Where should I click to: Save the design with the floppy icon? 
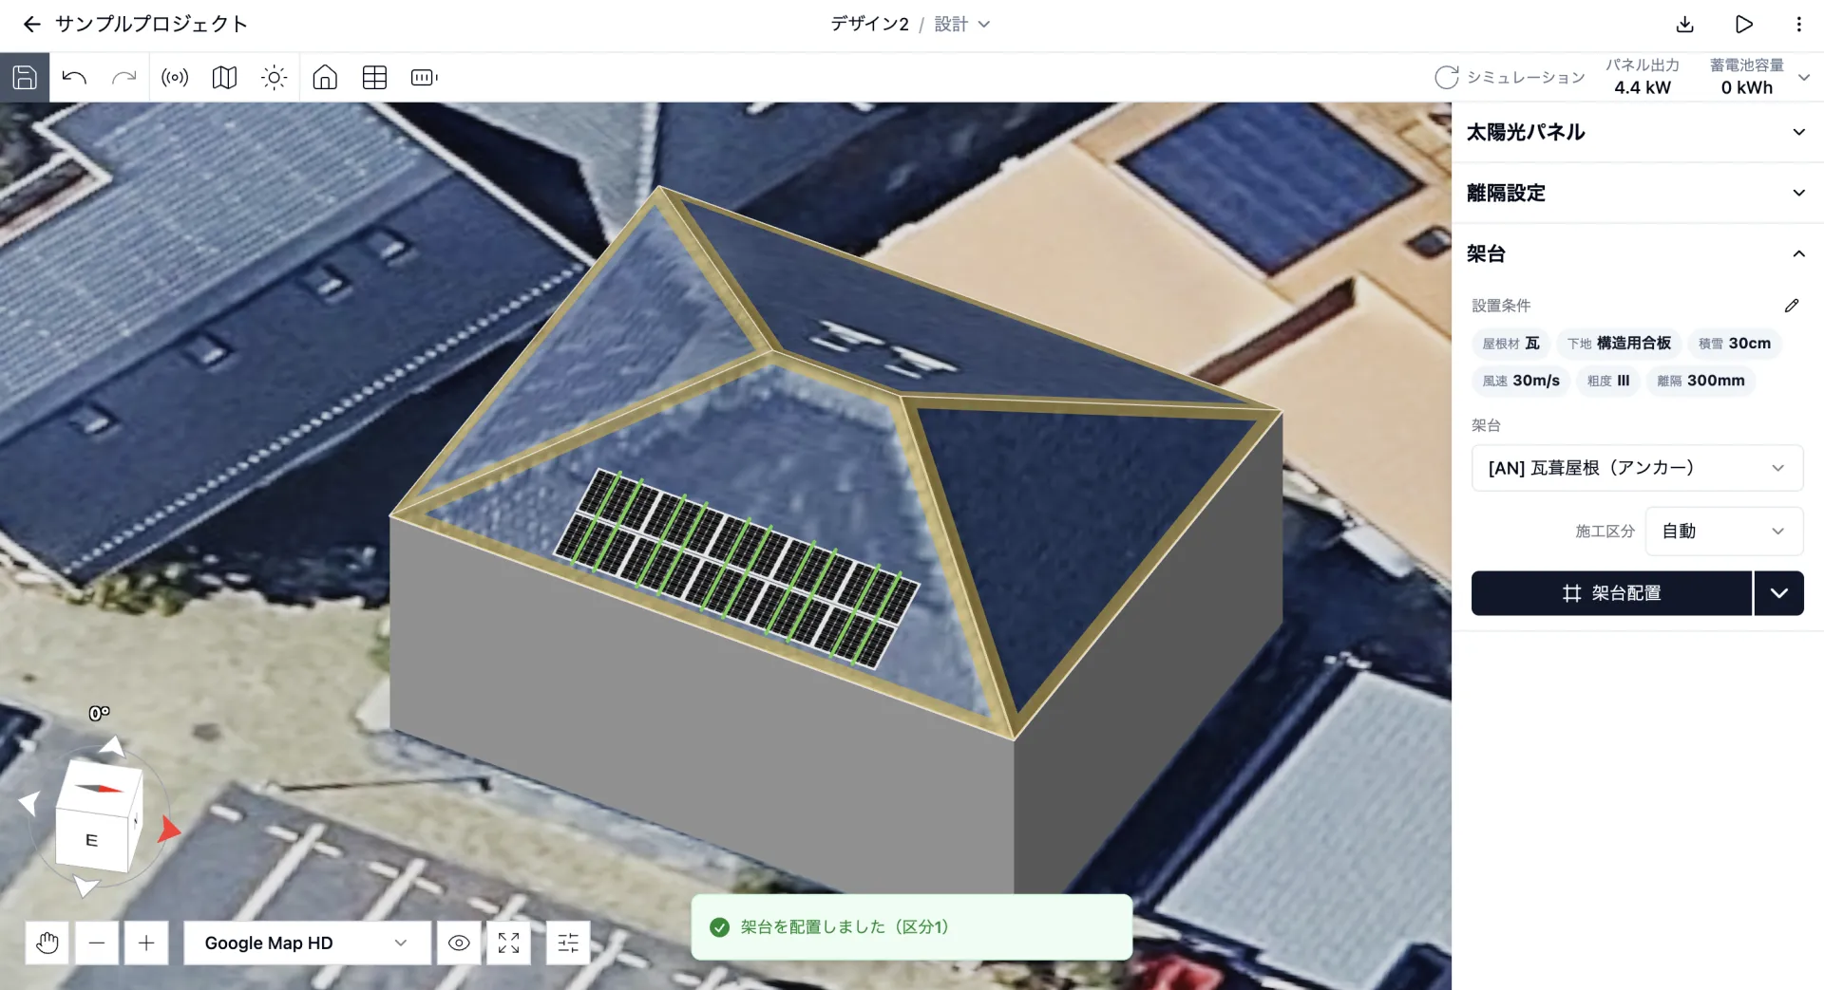[x=25, y=78]
